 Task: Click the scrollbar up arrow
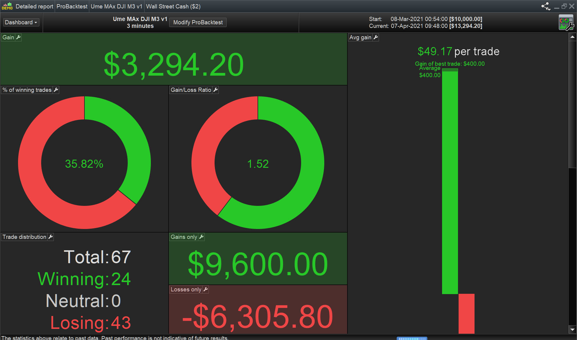tap(572, 37)
